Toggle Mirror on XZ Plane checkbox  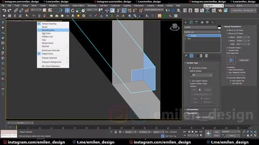coord(227,30)
